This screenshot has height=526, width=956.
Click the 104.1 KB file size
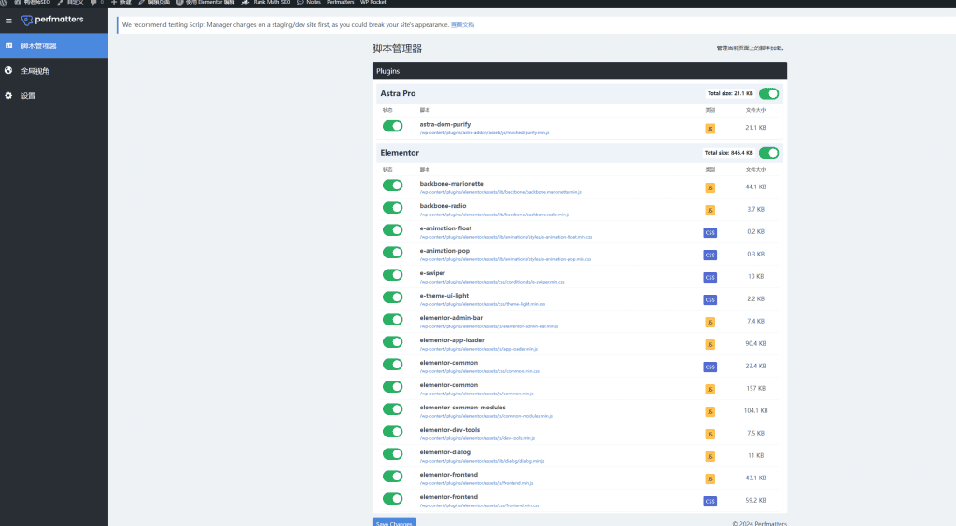click(755, 411)
